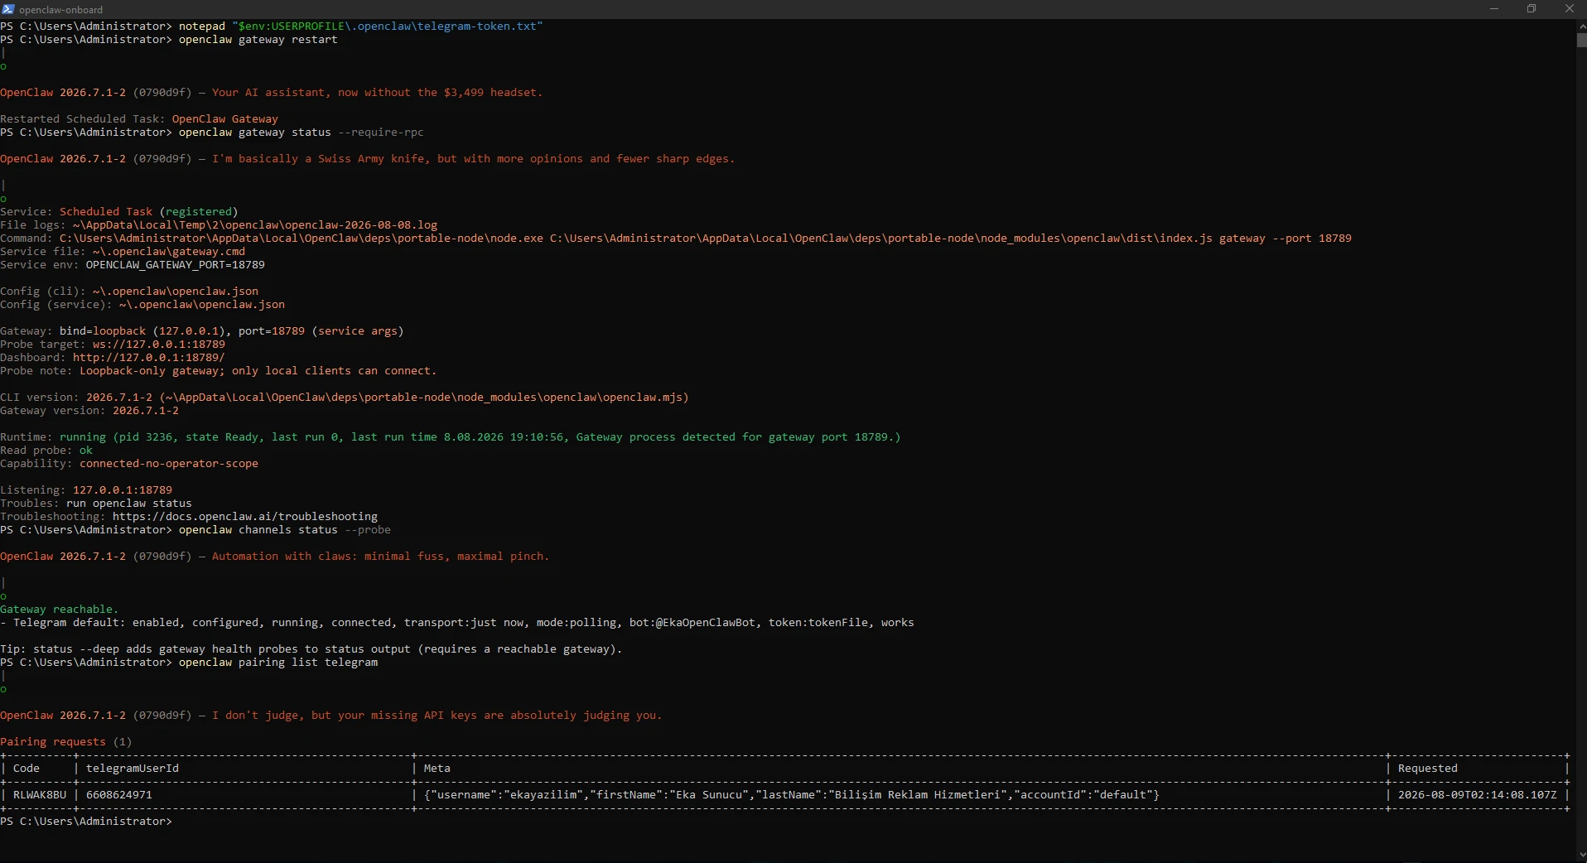Click the PowerShell icon in the title bar
This screenshot has width=1587, height=863.
8,9
